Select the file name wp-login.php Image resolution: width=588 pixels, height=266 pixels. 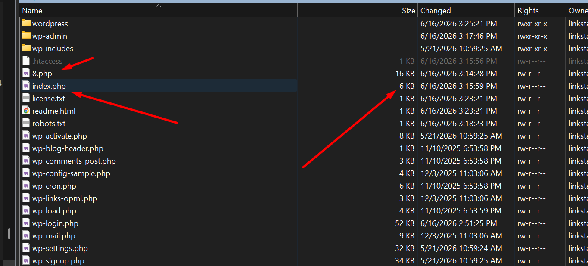[x=55, y=223]
